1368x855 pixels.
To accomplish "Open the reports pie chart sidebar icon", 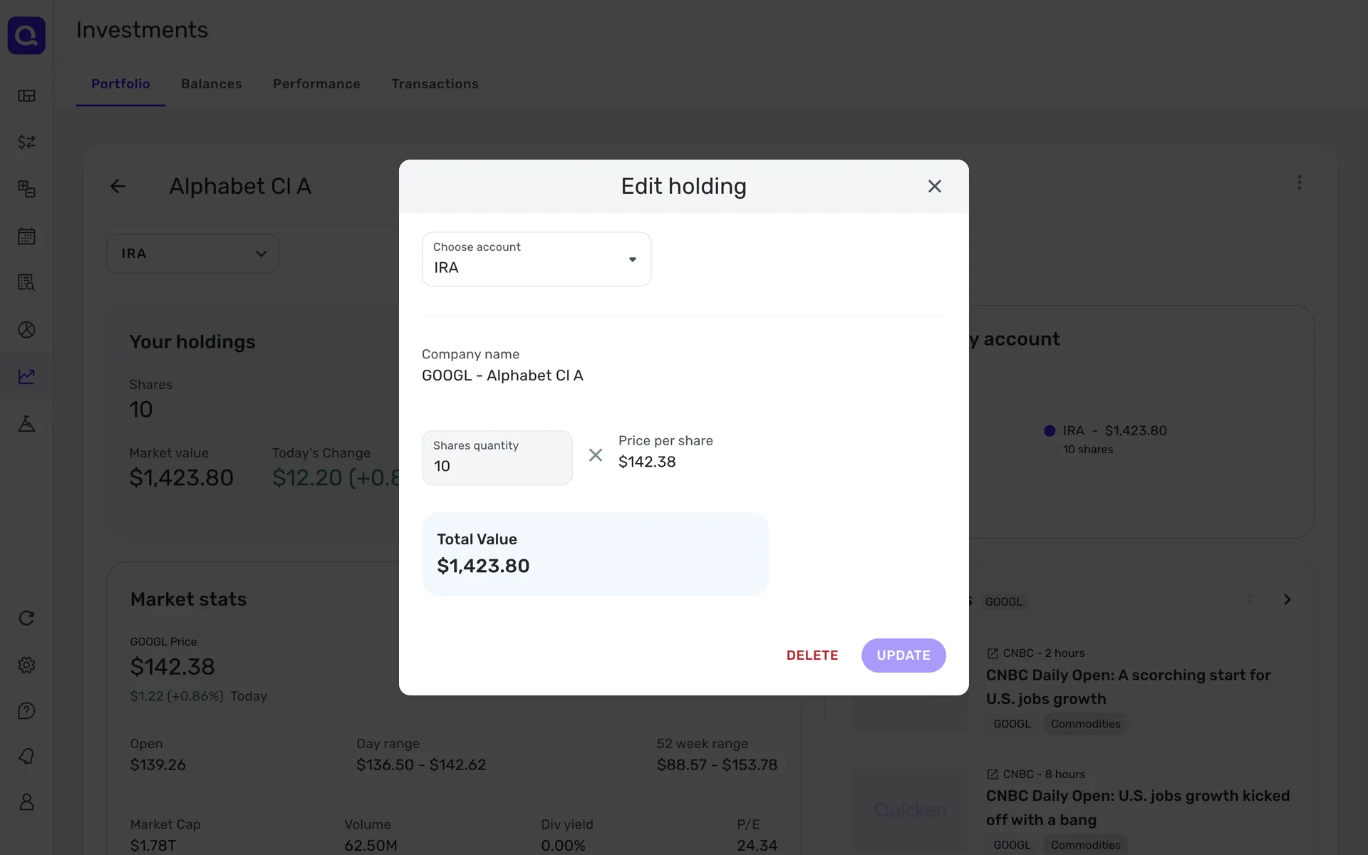I will (x=26, y=330).
